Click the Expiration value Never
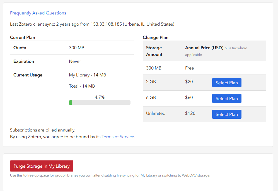Viewport: 278px width, 191px height. tap(75, 61)
